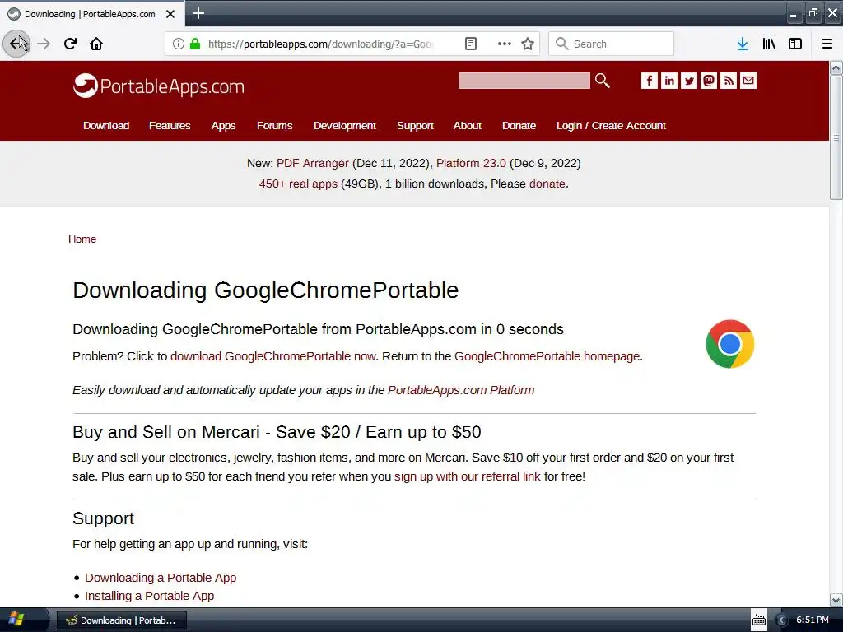This screenshot has height=632, width=843.
Task: Open the PDF Arranger link
Action: pos(312,163)
